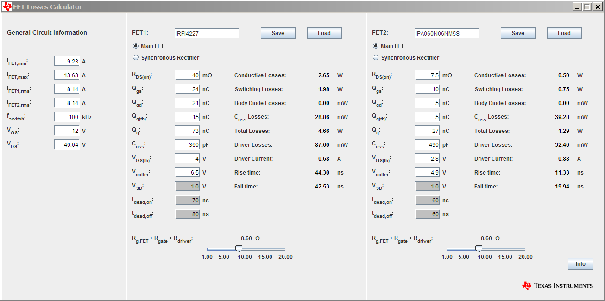
Task: Click FET2 Vmiller field showing 4.9
Action: [427, 172]
